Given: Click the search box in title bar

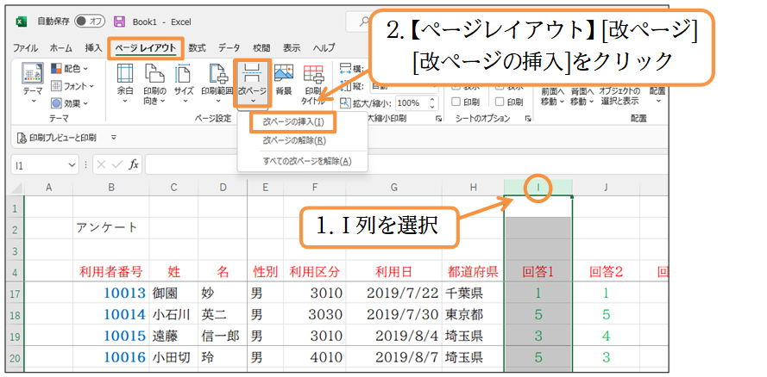Looking at the screenshot, I should pos(359,22).
